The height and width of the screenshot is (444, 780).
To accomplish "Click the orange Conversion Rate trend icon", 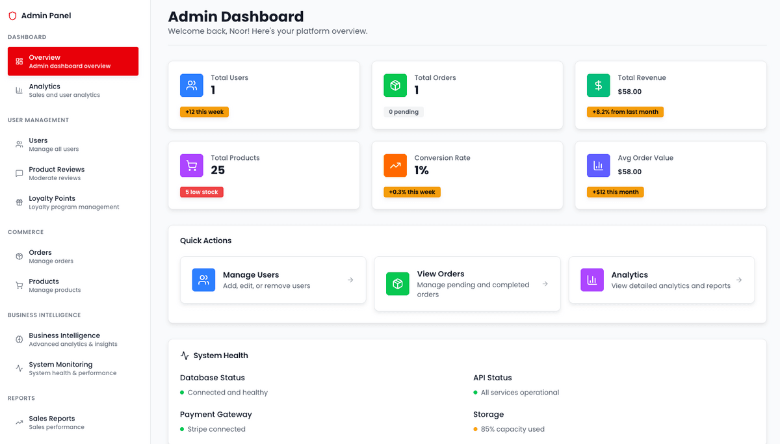I will pyautogui.click(x=395, y=165).
